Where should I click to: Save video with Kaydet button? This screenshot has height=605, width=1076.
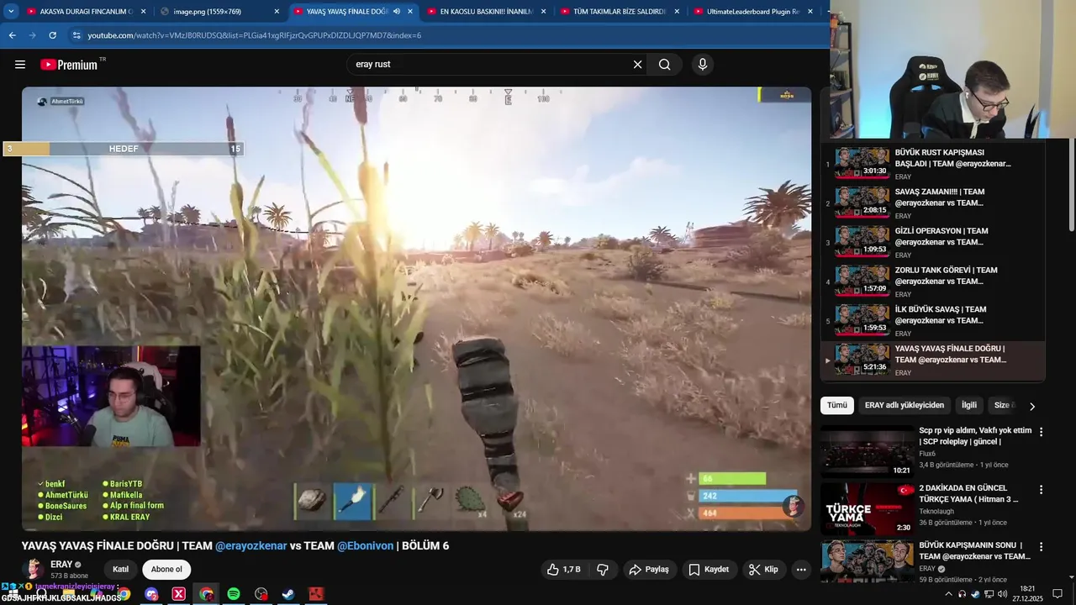tap(708, 570)
